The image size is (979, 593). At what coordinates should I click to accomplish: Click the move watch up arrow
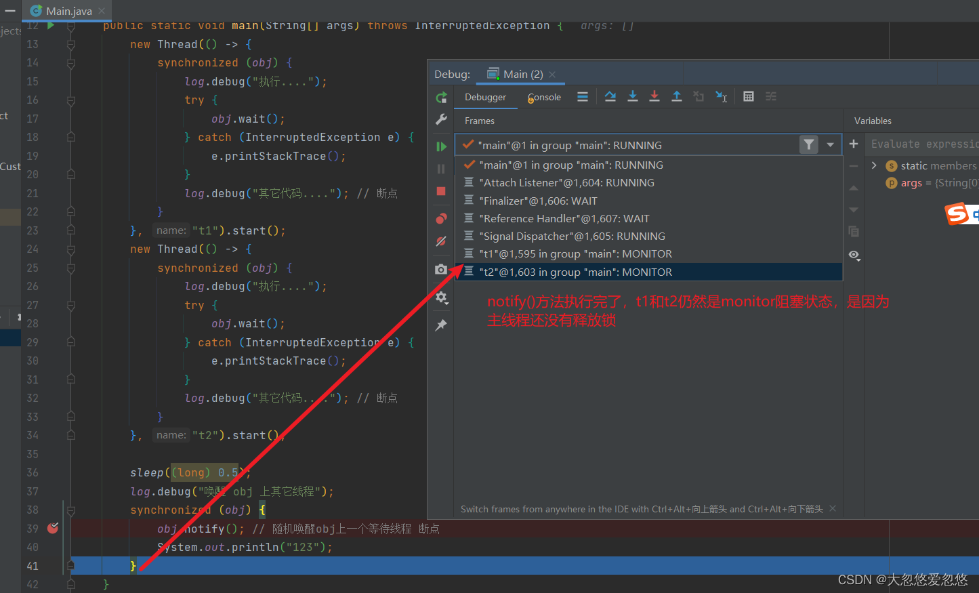(x=854, y=188)
